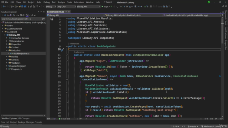The width and height of the screenshot is (228, 128).
Task: Click the Decrease Indent toolbar icon
Action: (x=139, y=6)
